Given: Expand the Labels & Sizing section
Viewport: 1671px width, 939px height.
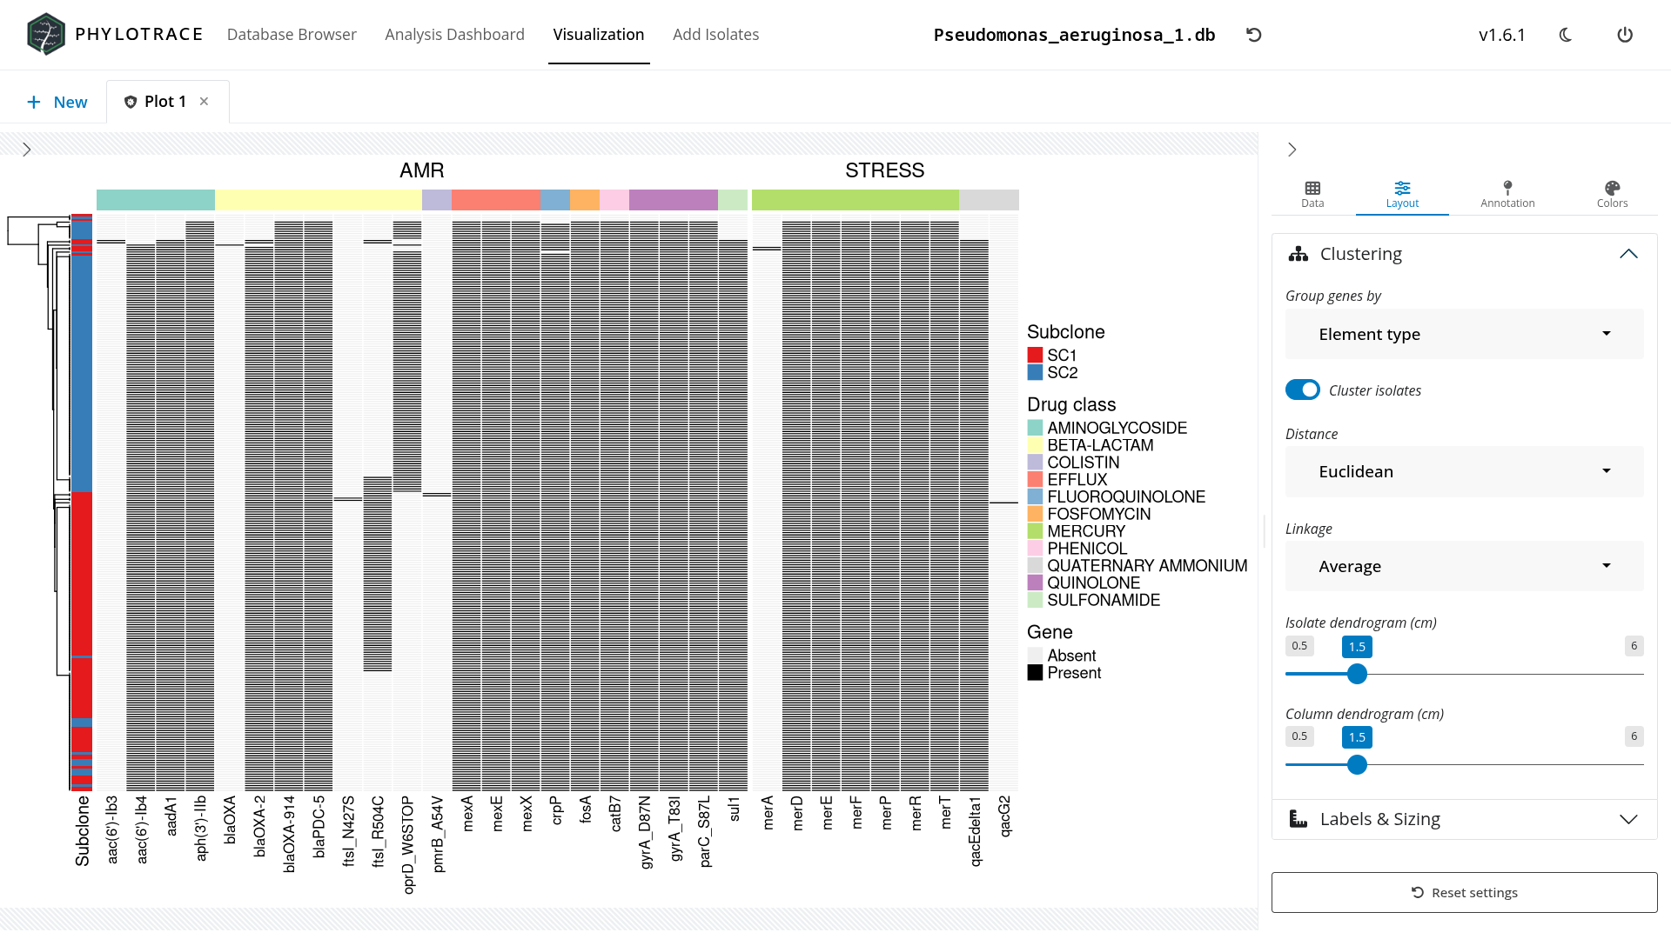Looking at the screenshot, I should [x=1628, y=819].
